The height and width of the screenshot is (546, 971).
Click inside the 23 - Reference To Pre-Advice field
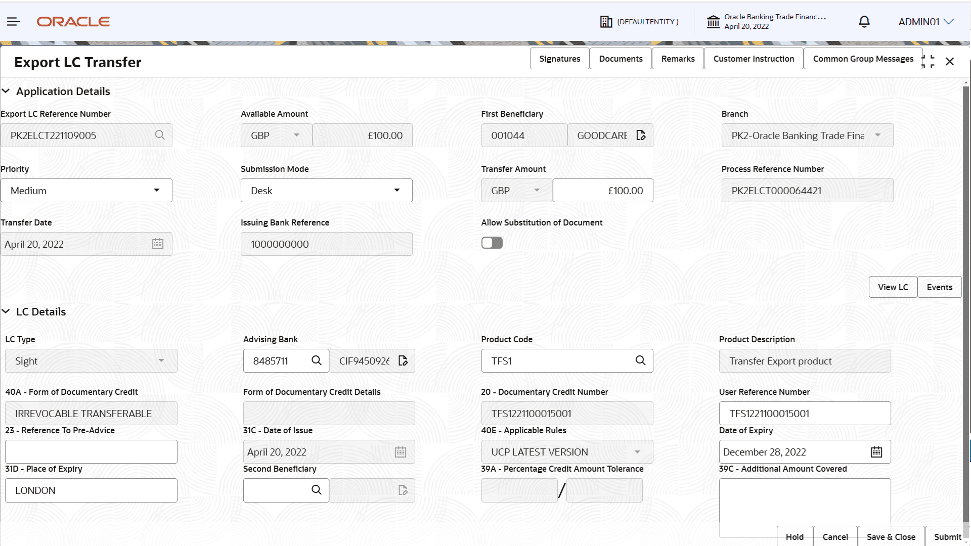pos(91,451)
